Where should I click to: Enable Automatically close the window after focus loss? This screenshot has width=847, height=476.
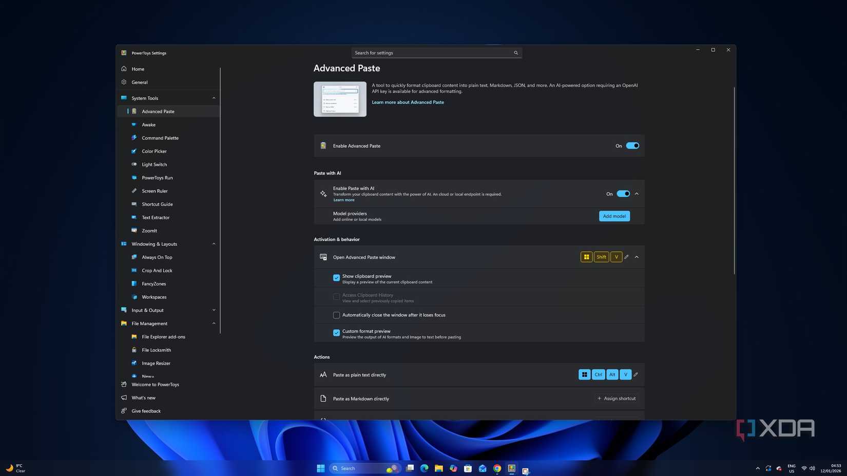click(x=336, y=315)
